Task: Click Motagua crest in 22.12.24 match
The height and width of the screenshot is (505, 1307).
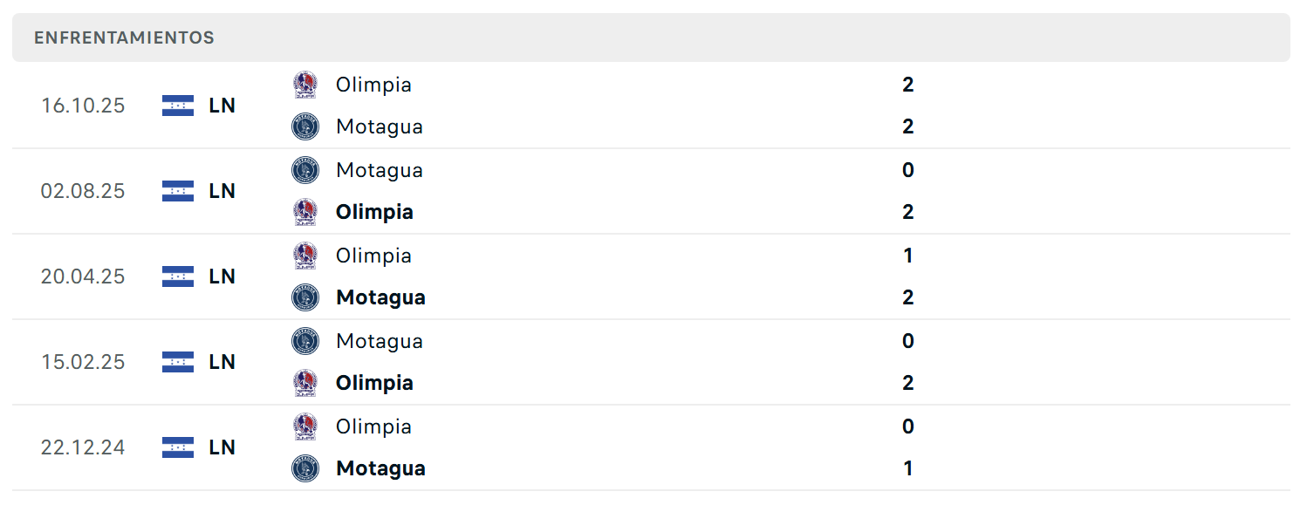Action: (x=305, y=468)
